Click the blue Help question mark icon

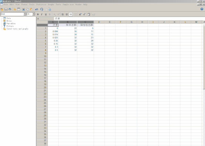202,9
